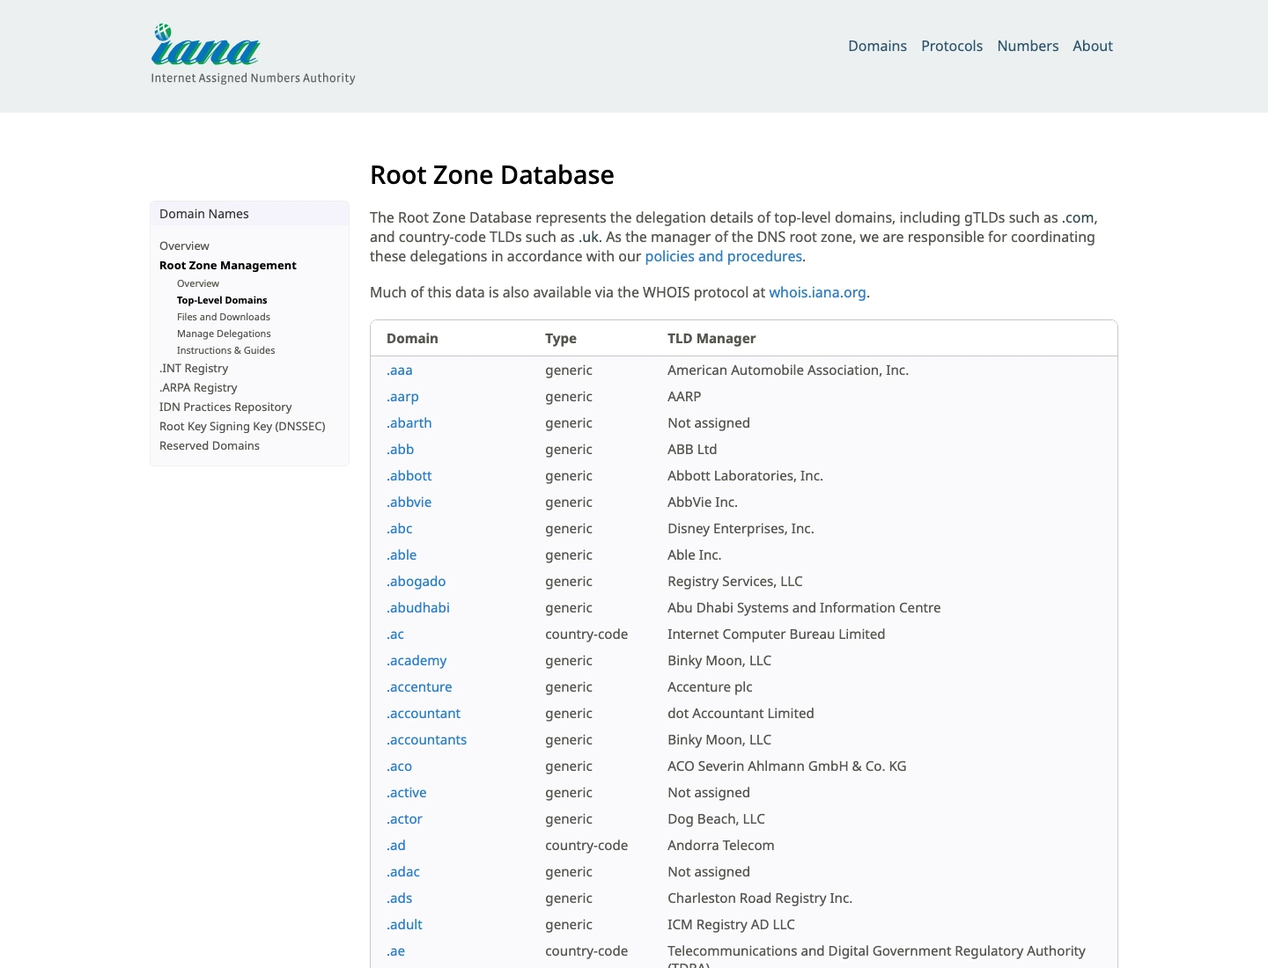Open the Domains menu item
The height and width of the screenshot is (968, 1268).
pyautogui.click(x=877, y=46)
